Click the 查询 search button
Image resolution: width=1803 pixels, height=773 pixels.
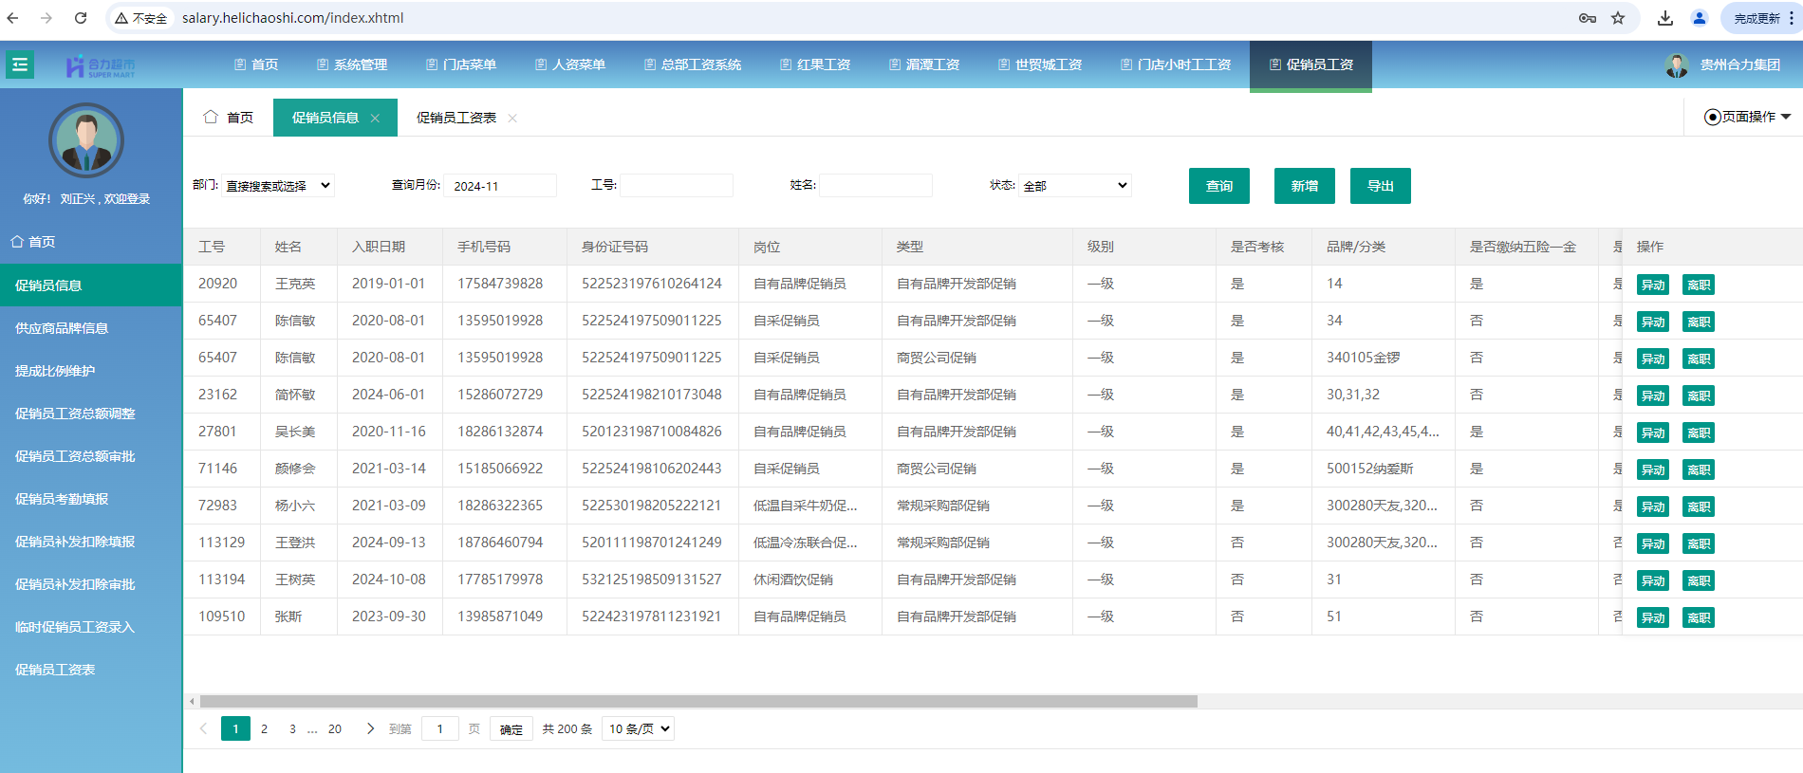[x=1218, y=186]
